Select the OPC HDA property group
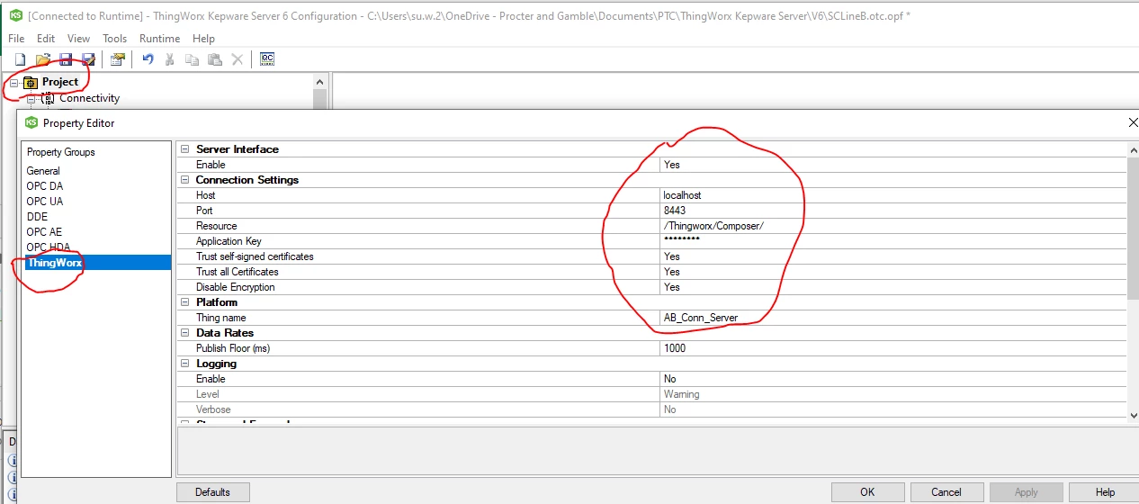Image resolution: width=1139 pixels, height=504 pixels. (x=48, y=247)
